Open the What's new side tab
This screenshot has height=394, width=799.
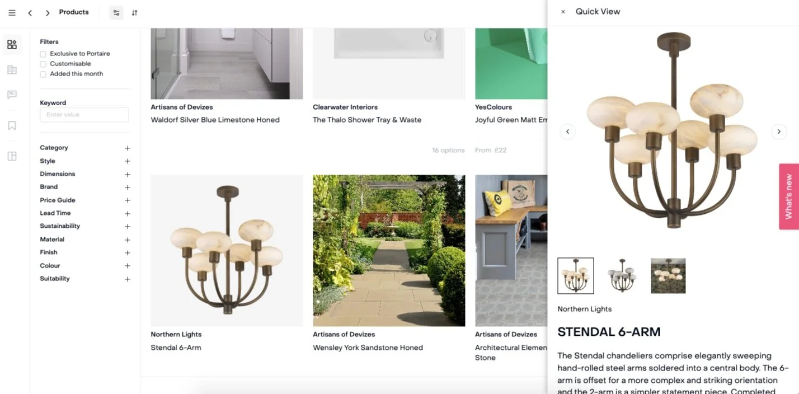coord(788,196)
